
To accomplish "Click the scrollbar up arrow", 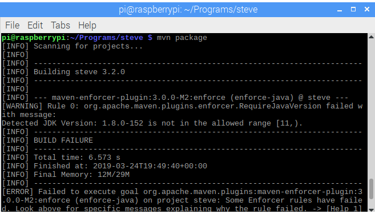I will (x=371, y=37).
